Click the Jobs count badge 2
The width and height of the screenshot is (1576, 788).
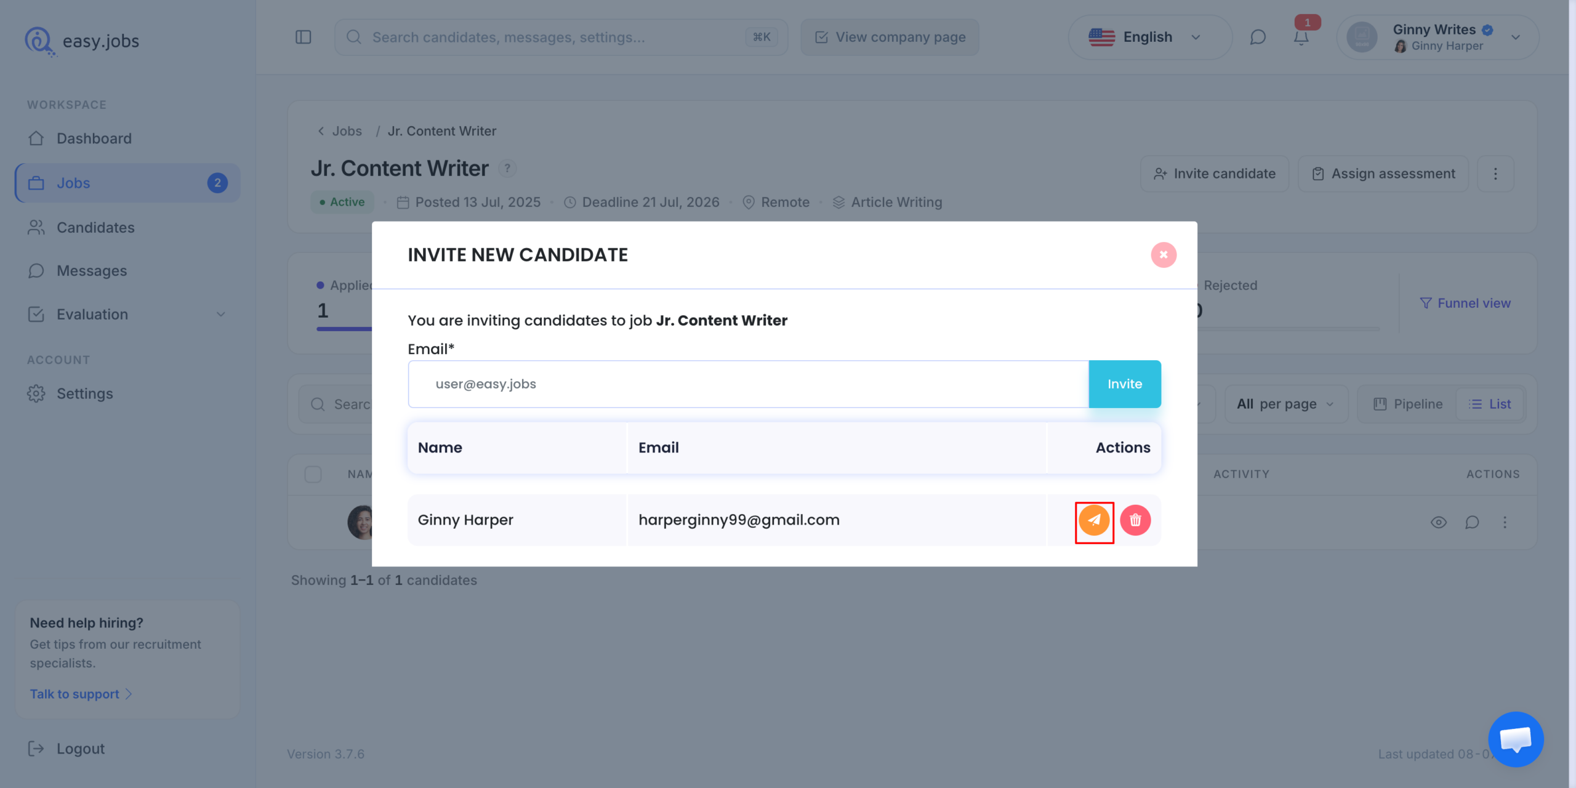(217, 183)
